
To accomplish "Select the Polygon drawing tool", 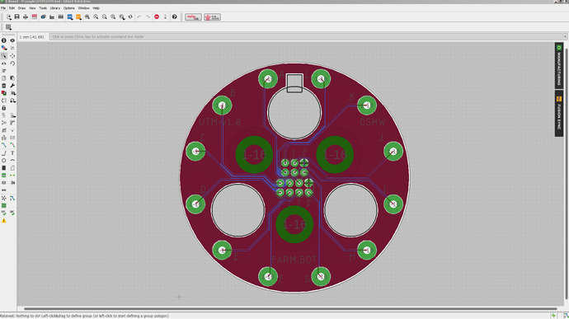I will [12, 168].
